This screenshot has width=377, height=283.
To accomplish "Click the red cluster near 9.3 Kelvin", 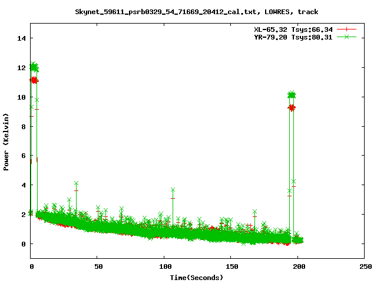I will (x=292, y=107).
